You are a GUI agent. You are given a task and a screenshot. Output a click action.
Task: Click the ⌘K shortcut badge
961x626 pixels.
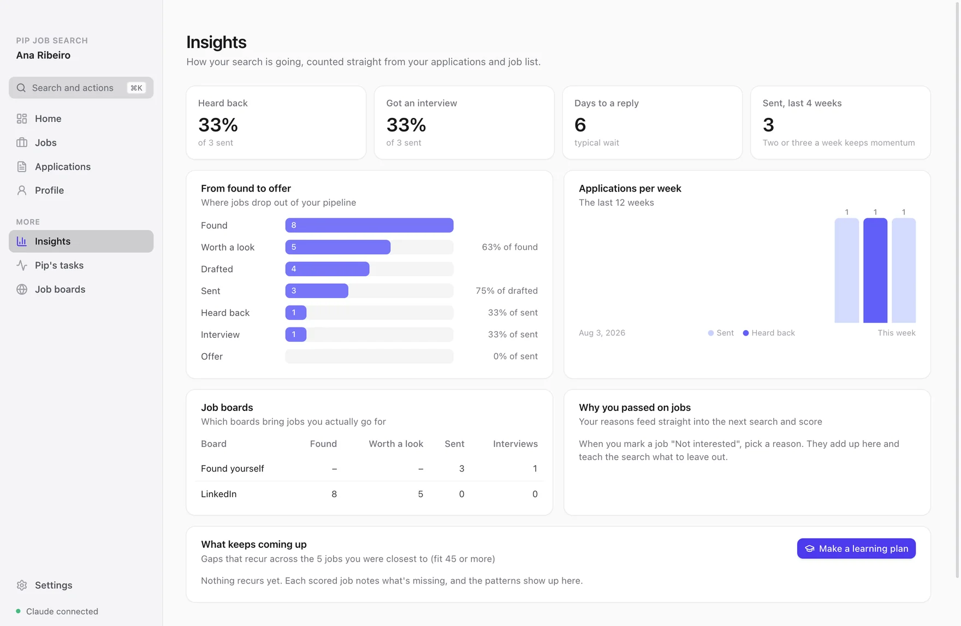(x=137, y=88)
